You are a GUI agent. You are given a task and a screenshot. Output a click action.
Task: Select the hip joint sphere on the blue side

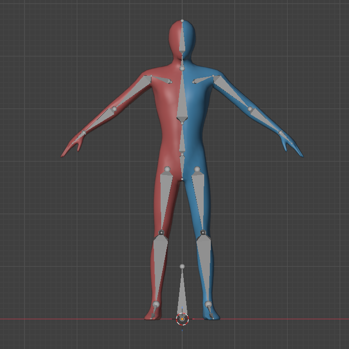pyautogui.click(x=197, y=169)
